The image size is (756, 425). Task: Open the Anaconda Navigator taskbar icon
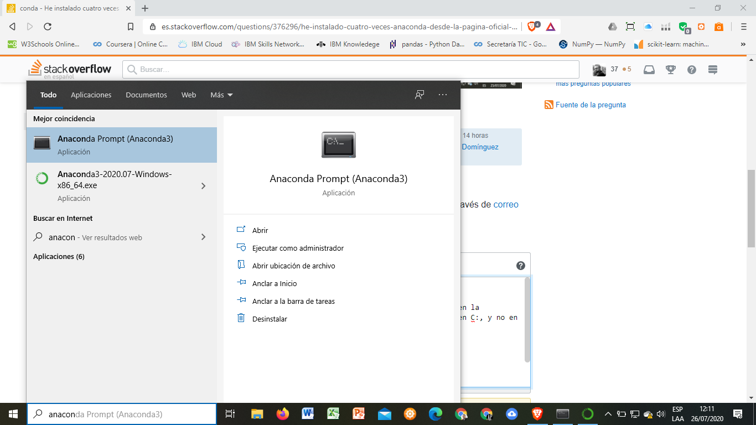(588, 414)
